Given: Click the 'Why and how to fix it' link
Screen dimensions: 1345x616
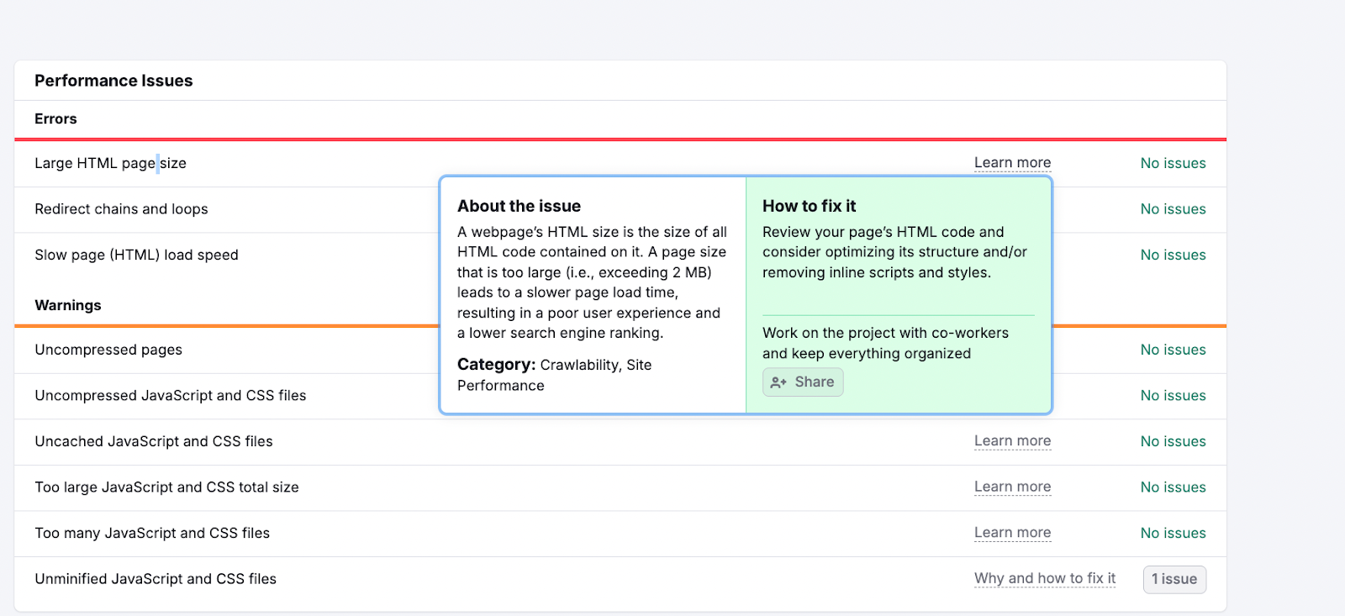Looking at the screenshot, I should [x=1044, y=578].
